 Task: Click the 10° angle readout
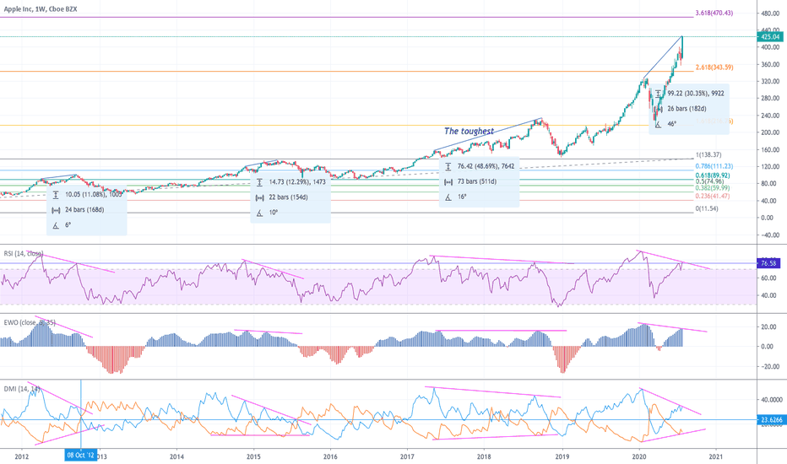[273, 213]
